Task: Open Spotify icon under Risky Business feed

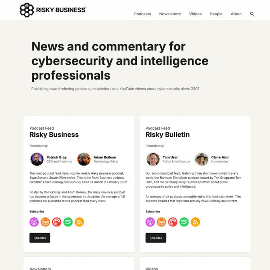Action: coord(68,222)
